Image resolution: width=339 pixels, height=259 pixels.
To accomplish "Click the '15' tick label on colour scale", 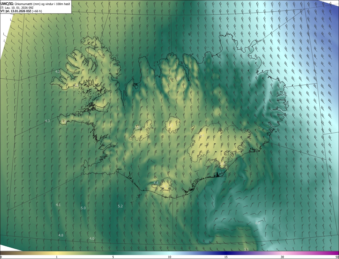I will point(226,257).
